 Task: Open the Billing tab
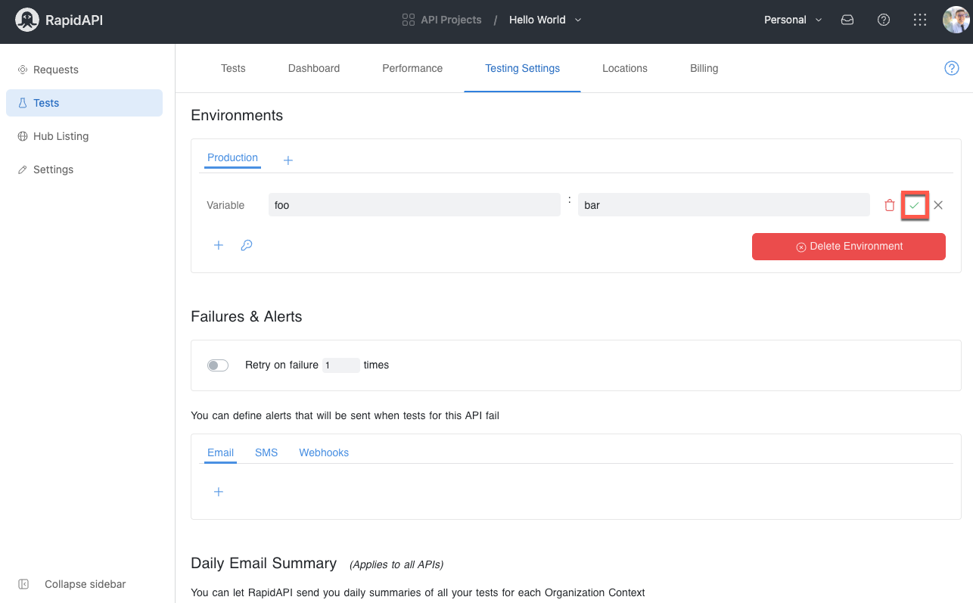pos(704,68)
